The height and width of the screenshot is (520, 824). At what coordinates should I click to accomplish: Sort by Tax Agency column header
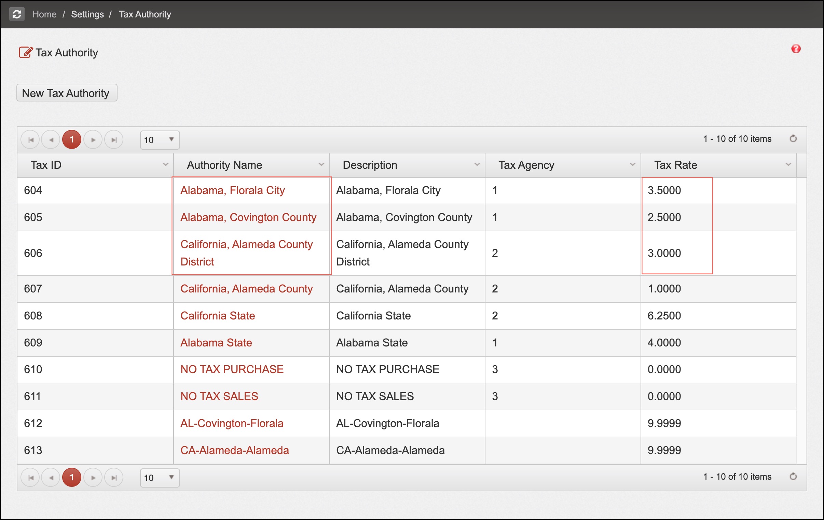tap(526, 165)
